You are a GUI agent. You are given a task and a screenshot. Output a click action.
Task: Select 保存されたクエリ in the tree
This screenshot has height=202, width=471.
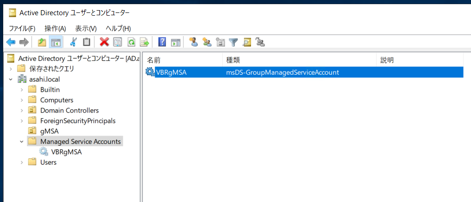tap(51, 69)
